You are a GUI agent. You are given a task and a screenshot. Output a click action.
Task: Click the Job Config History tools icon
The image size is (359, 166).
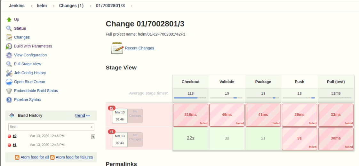click(9, 73)
